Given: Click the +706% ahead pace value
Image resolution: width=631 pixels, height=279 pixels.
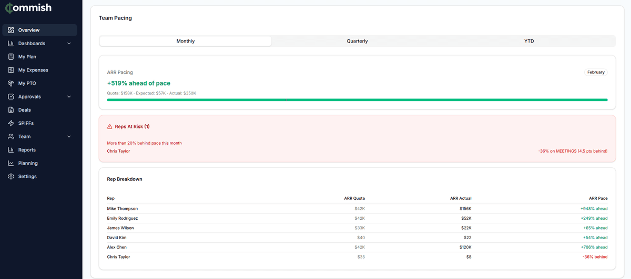Looking at the screenshot, I should [594, 247].
